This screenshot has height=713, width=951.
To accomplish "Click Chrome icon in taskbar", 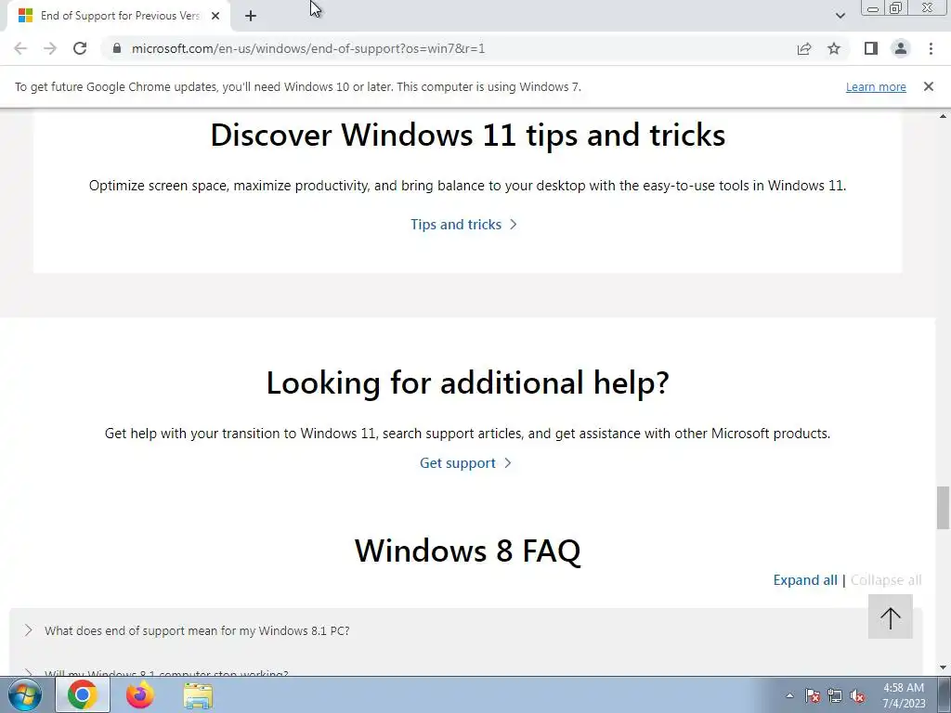I will 83,695.
